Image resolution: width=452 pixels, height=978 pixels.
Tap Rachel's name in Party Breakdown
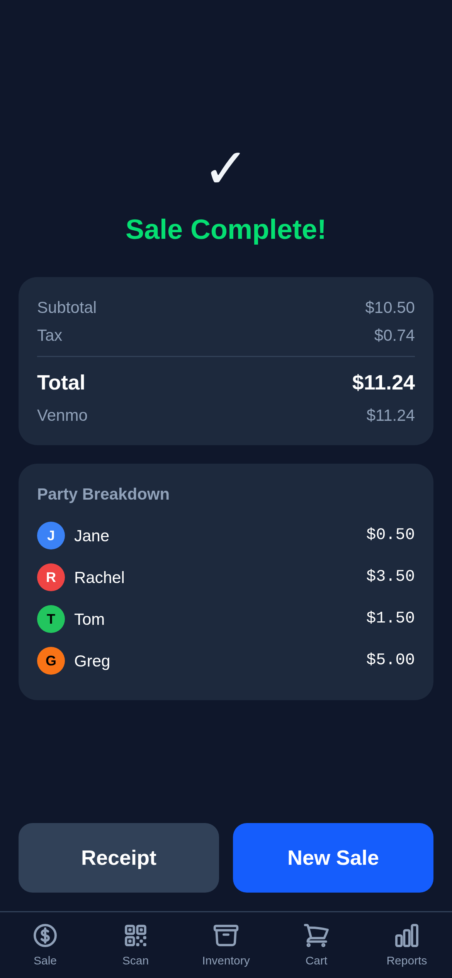pos(99,578)
